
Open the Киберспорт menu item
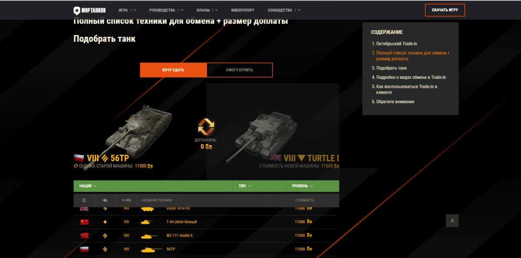coord(244,10)
